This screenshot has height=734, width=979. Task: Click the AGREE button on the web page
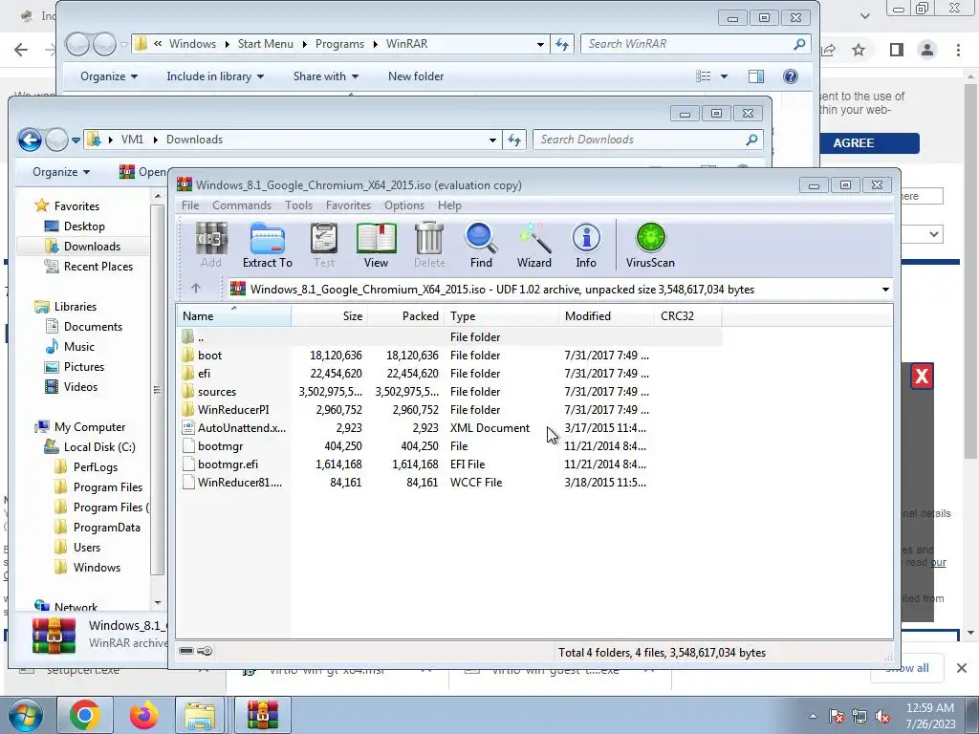(x=853, y=143)
